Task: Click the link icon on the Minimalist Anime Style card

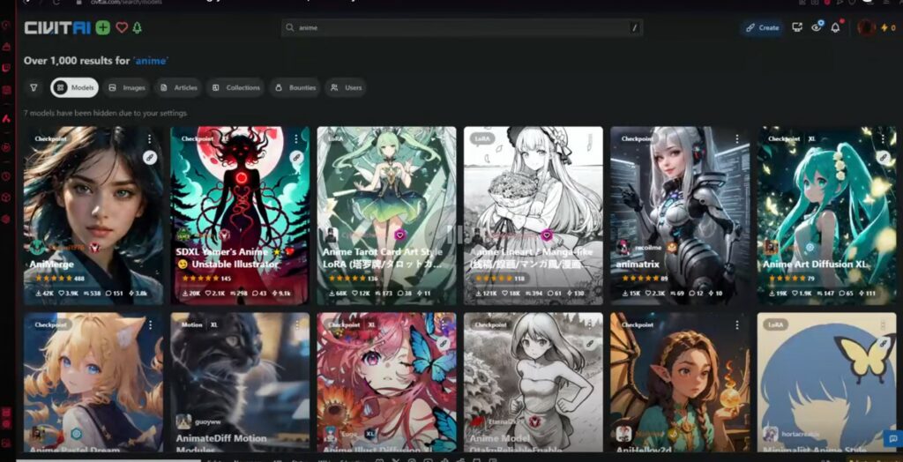Action: click(x=884, y=343)
